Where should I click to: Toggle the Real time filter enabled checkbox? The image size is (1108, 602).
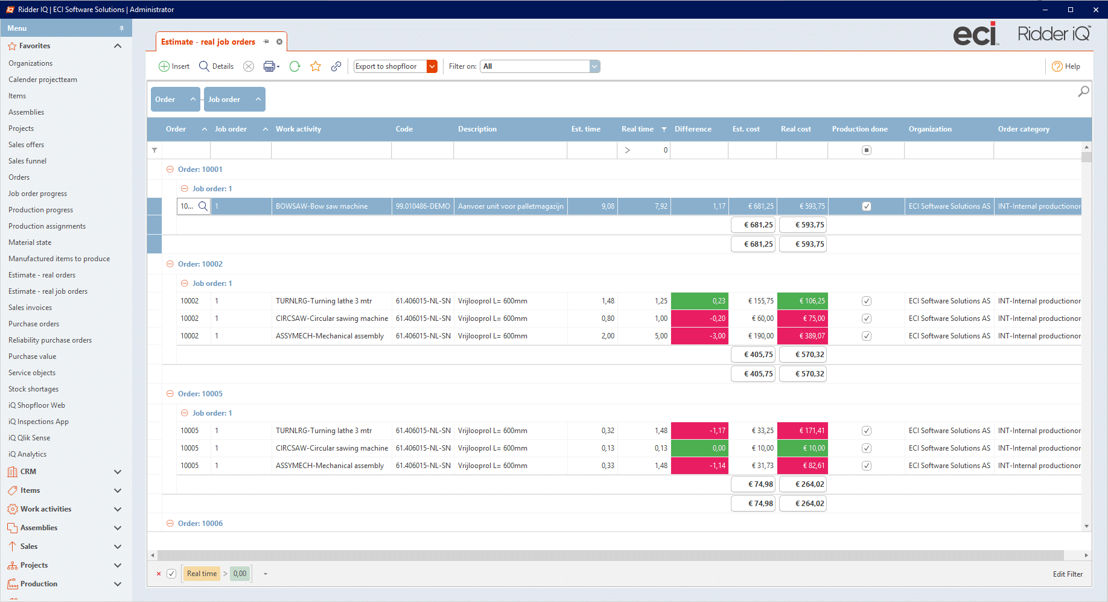click(x=171, y=574)
